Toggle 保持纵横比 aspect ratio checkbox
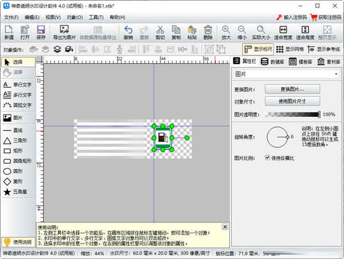Screen dimensions: 344x259 pos(268,158)
